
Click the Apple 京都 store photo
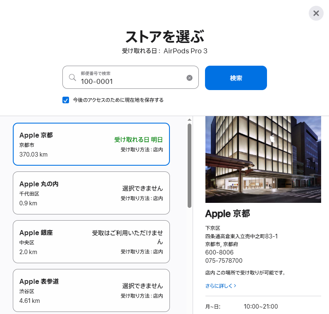pos(263,159)
